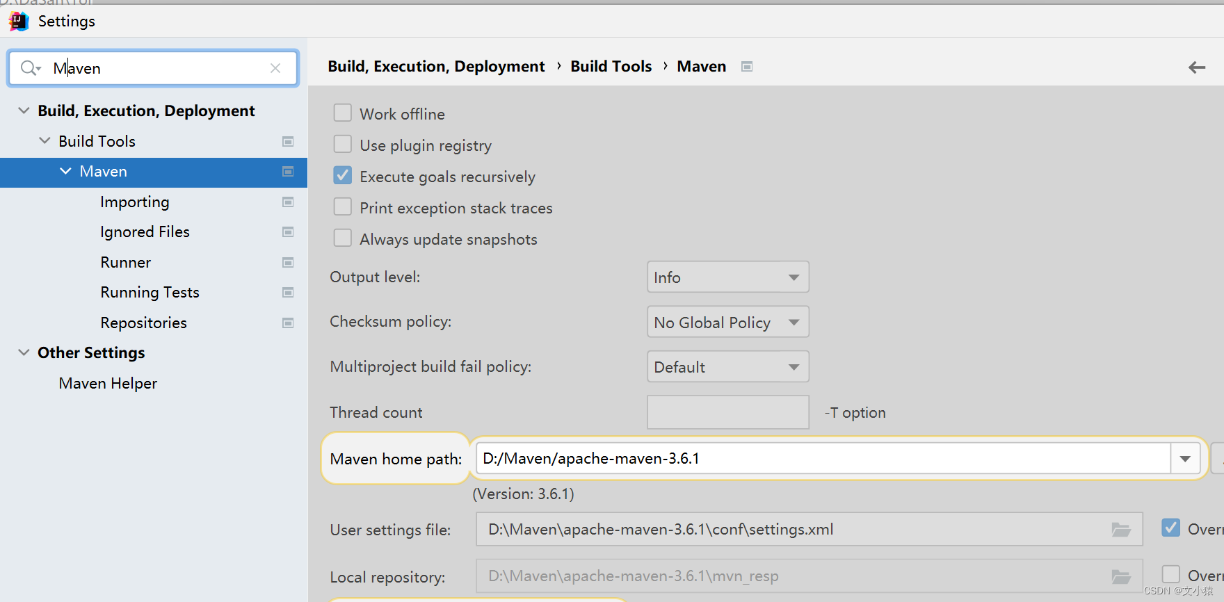1224x602 pixels.
Task: Click the Version: 3.6.1 text
Action: pos(524,494)
